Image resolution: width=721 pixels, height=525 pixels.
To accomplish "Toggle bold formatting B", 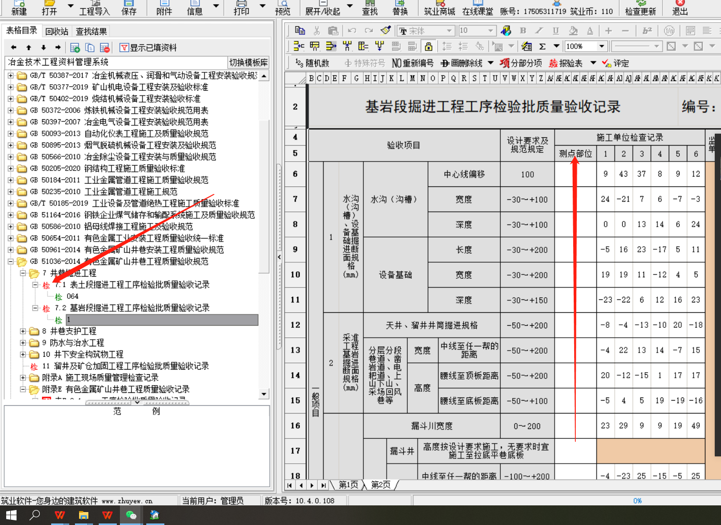I will pos(523,31).
